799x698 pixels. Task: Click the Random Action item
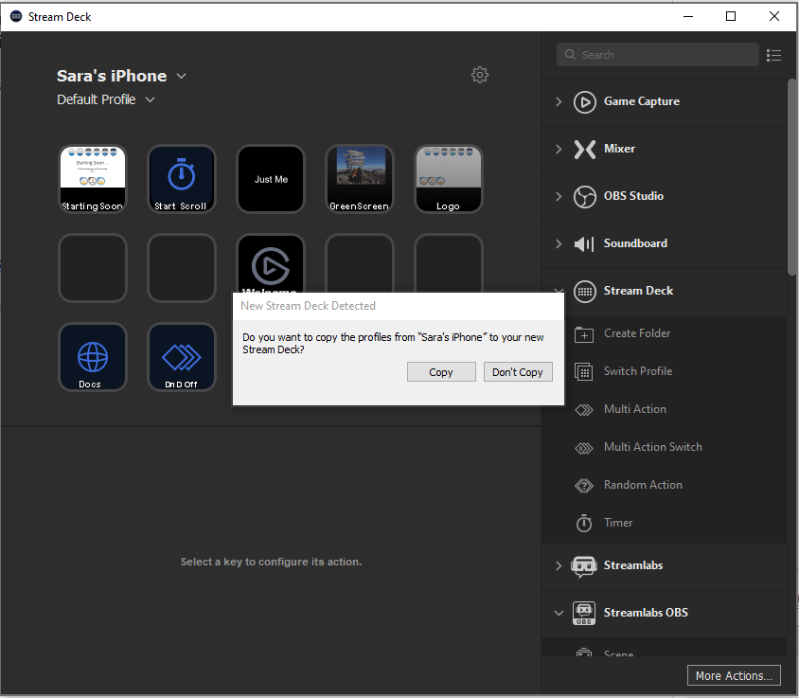[642, 485]
